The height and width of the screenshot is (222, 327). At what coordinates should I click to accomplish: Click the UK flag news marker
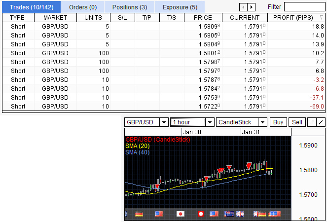(240, 214)
